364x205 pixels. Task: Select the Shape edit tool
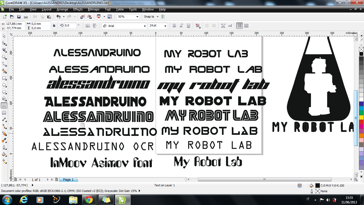4,43
